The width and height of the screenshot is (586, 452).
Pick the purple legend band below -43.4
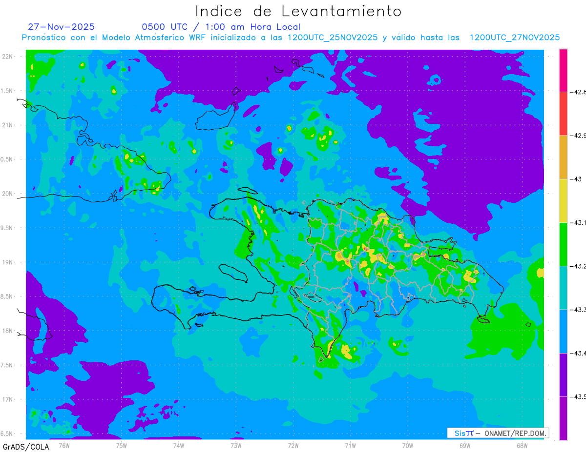563,374
